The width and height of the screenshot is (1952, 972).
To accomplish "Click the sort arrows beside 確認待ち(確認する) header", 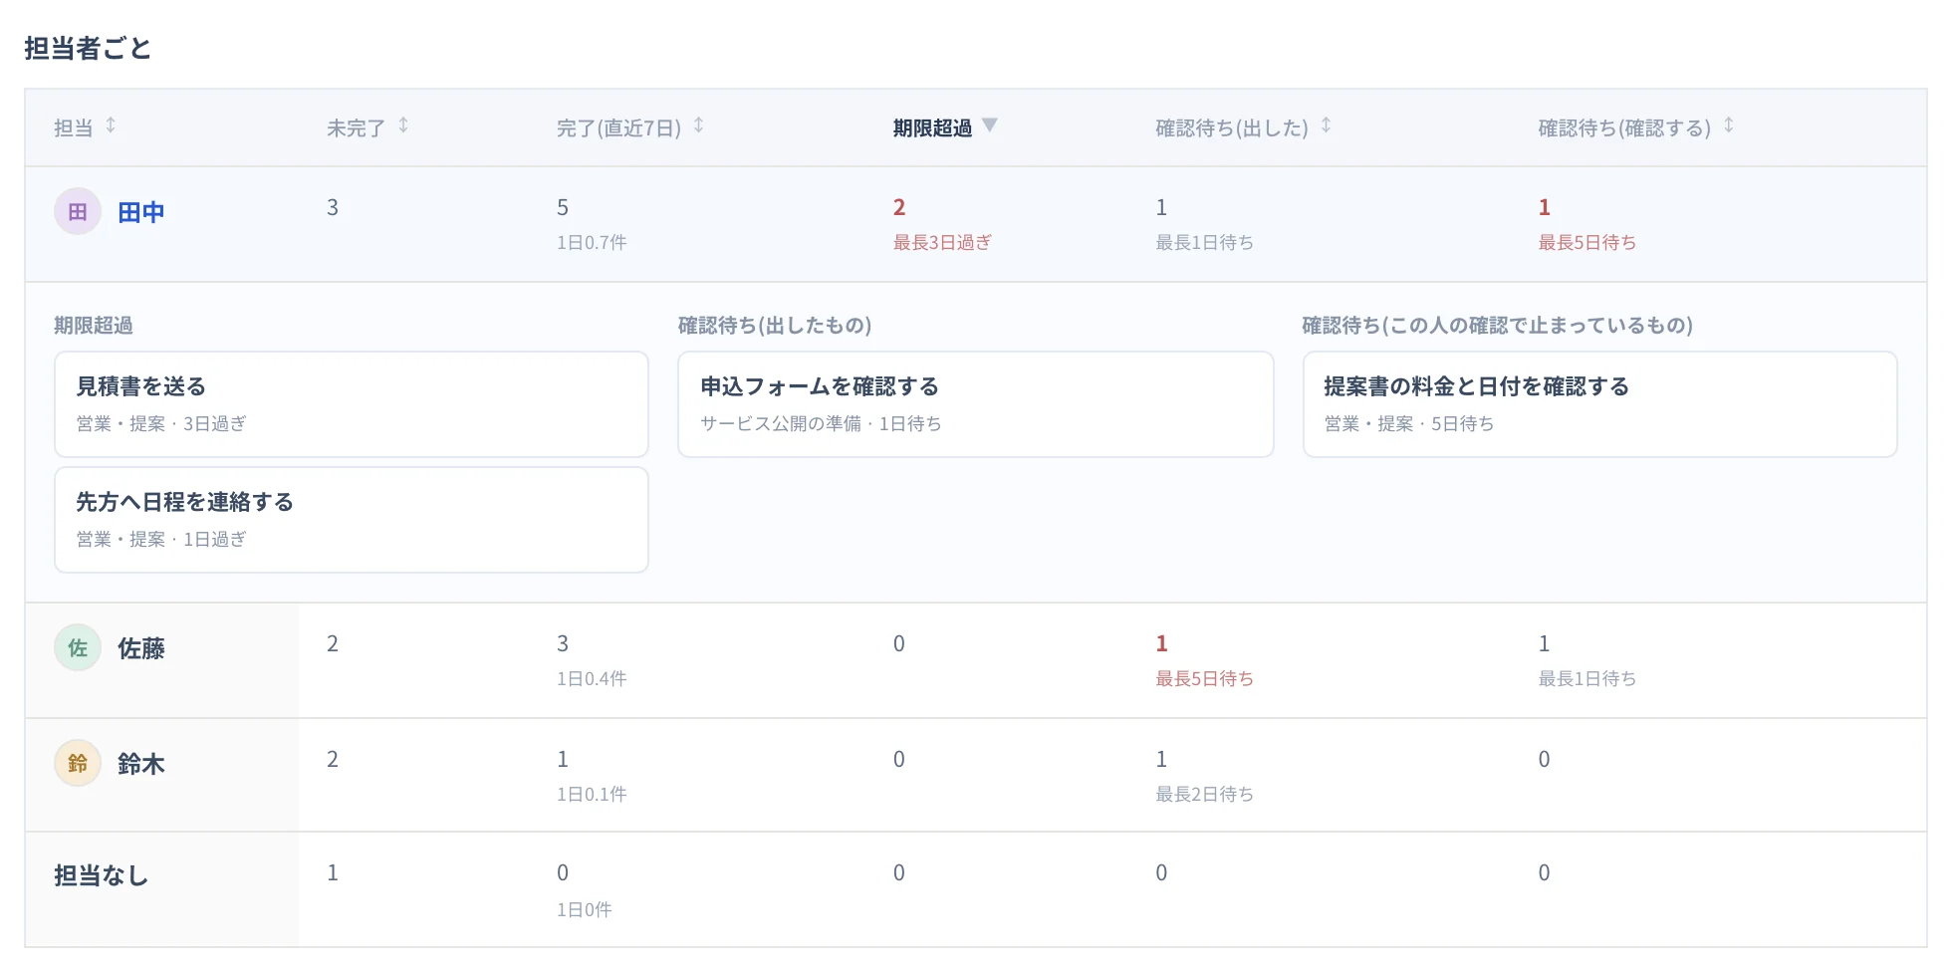I will click(x=1729, y=125).
